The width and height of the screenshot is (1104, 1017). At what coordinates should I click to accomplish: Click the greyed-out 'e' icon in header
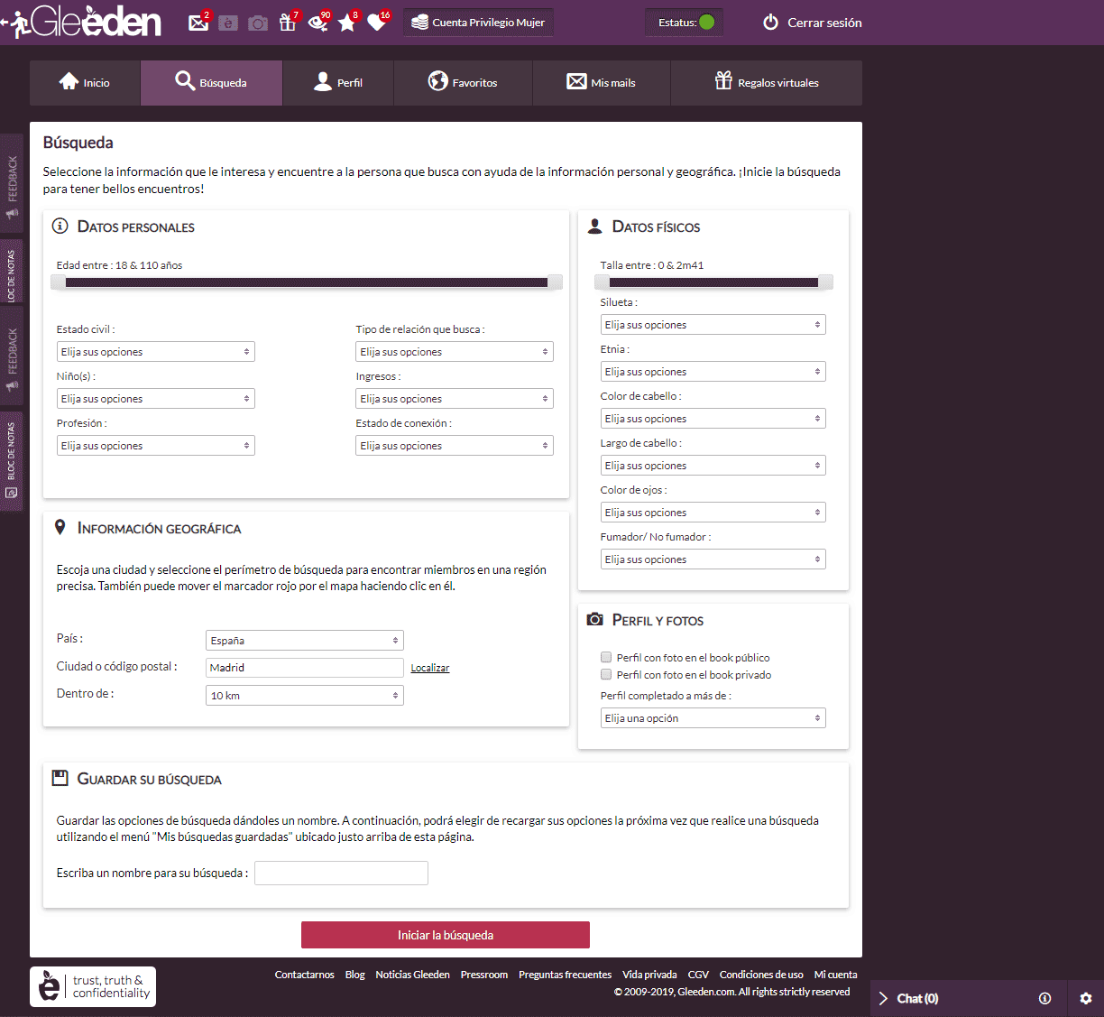(x=228, y=23)
